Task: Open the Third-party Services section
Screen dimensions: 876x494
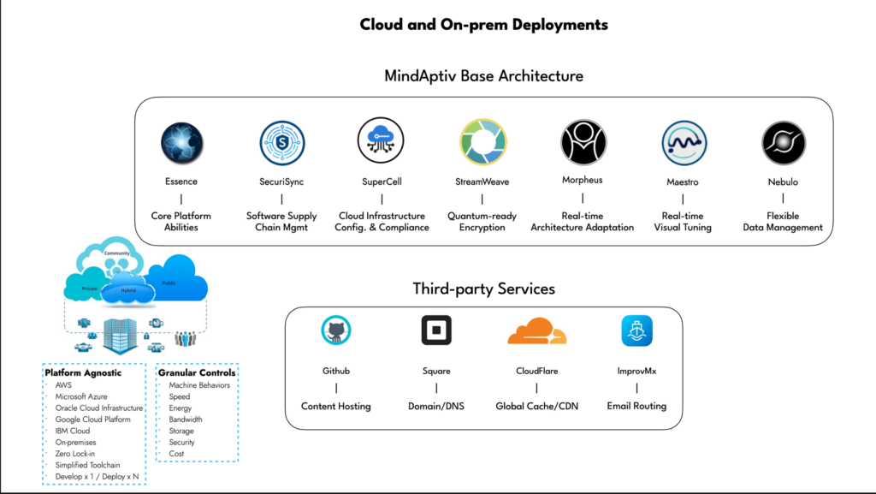Action: (x=483, y=289)
